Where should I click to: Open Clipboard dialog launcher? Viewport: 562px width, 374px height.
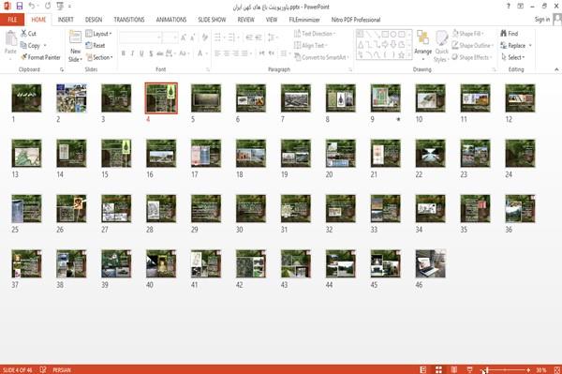tap(62, 69)
